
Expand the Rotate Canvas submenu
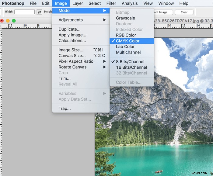(x=81, y=67)
